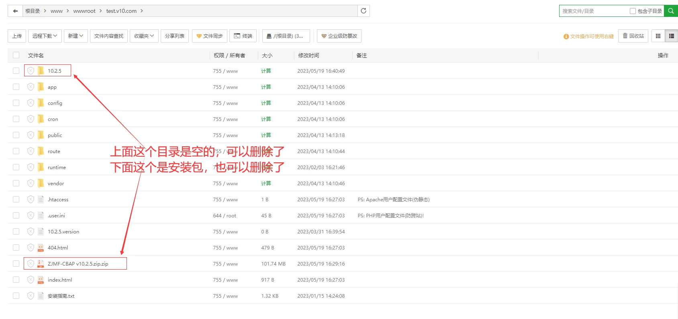
Task: Expand the favorites (收藏夹) dropdown
Action: (144, 36)
